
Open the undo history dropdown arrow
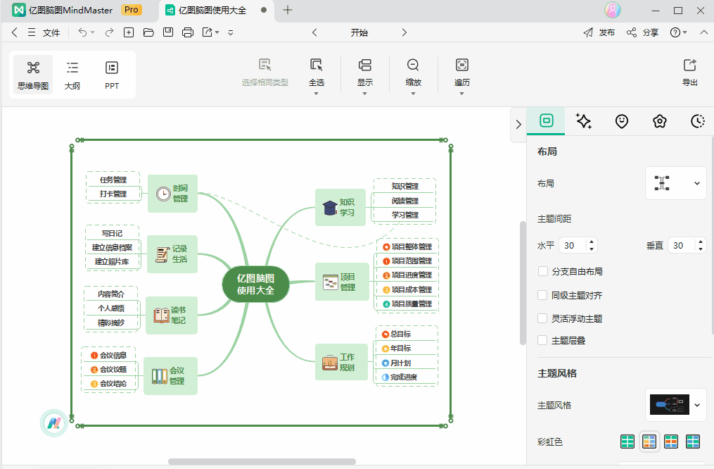92,32
